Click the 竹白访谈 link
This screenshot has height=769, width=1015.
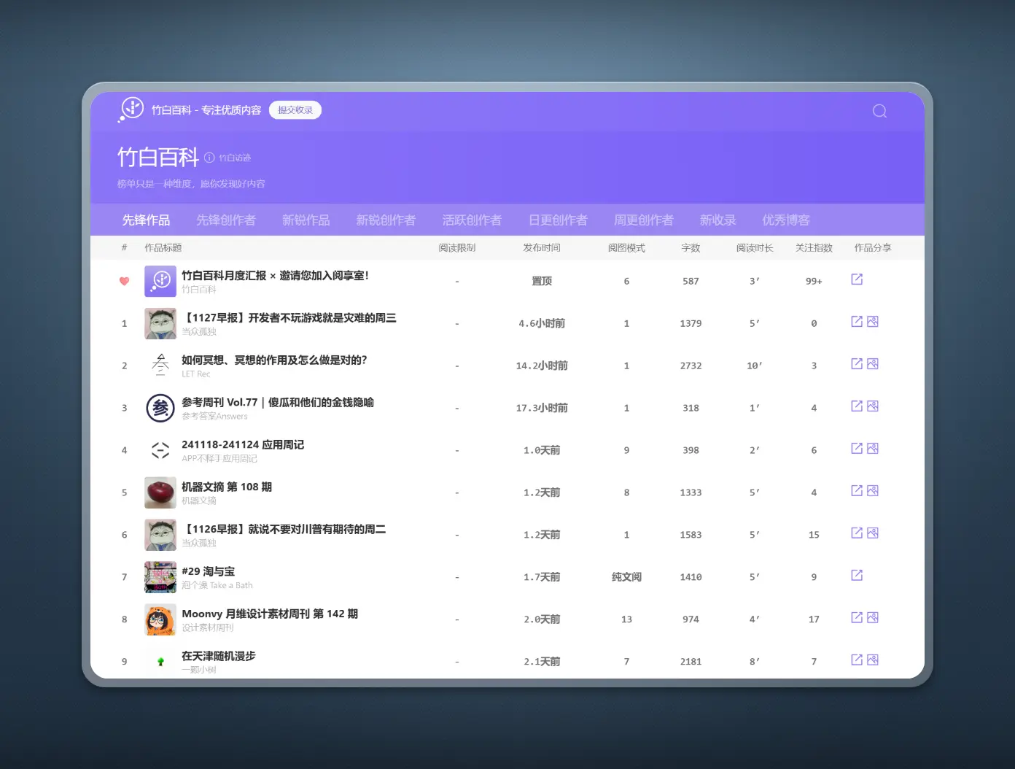(x=235, y=158)
